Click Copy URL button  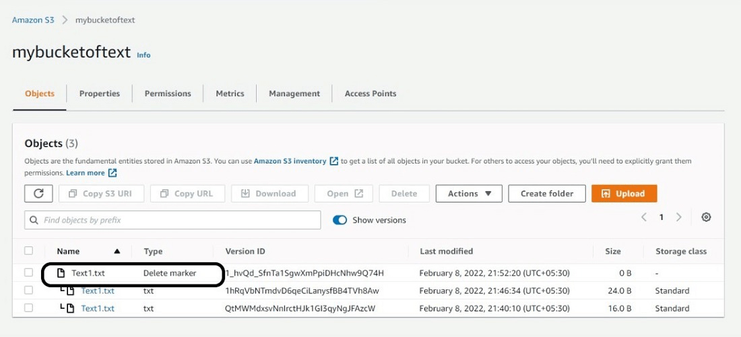tap(188, 194)
